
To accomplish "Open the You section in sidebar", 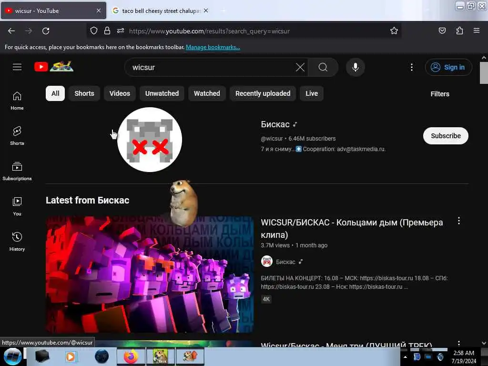I will pyautogui.click(x=17, y=206).
